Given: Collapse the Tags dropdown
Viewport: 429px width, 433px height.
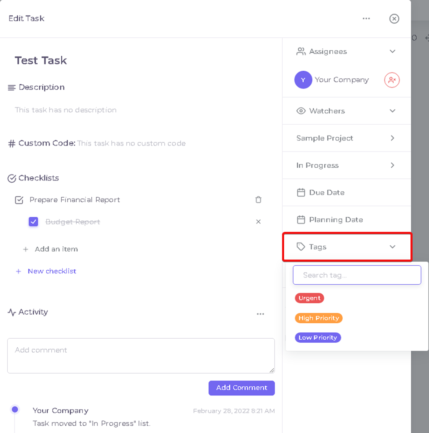Looking at the screenshot, I should pyautogui.click(x=393, y=247).
